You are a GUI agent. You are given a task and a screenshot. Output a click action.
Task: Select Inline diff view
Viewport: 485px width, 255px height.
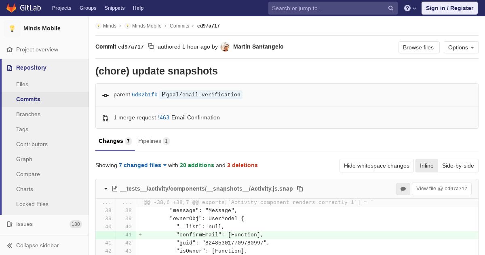(427, 166)
